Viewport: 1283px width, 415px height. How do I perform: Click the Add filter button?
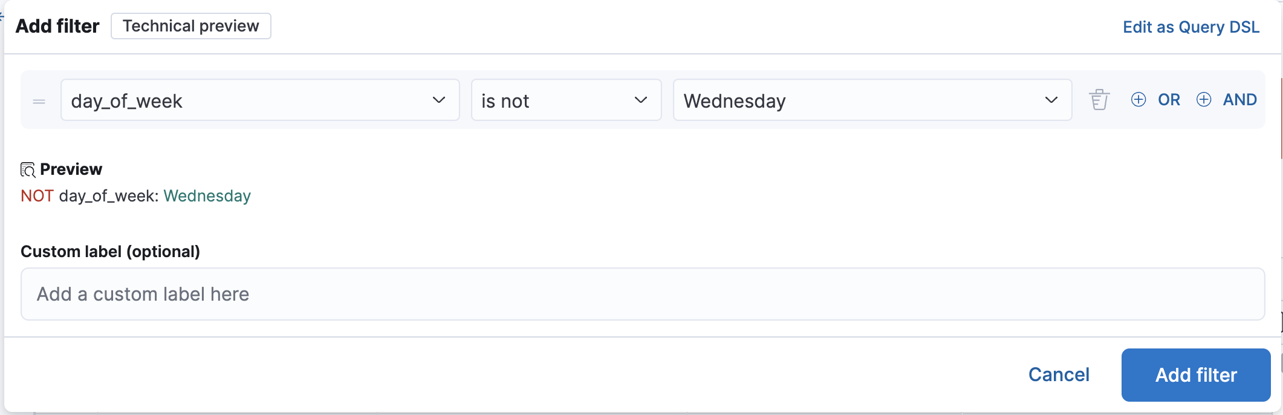(1195, 374)
